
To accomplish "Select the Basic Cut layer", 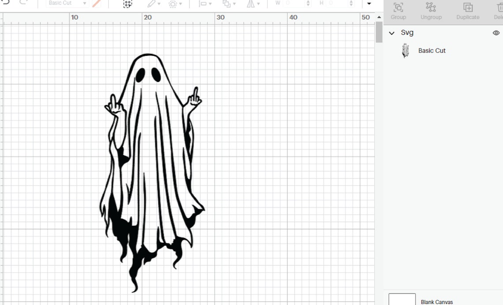I will [x=432, y=50].
